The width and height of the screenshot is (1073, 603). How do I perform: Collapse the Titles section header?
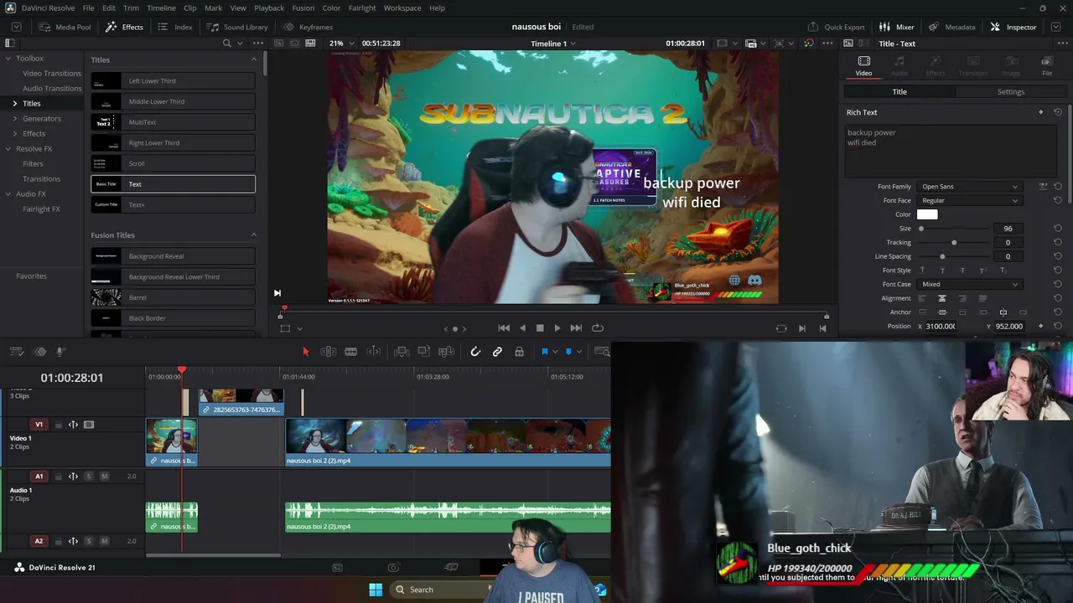(x=254, y=59)
